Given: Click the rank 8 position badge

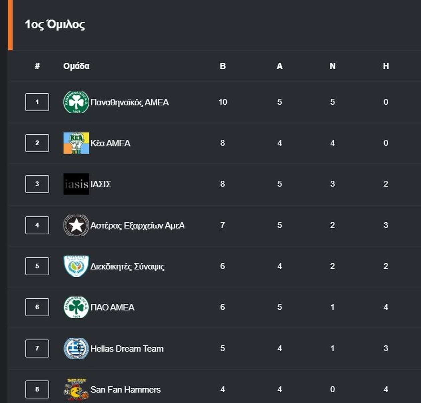Looking at the screenshot, I should (37, 389).
